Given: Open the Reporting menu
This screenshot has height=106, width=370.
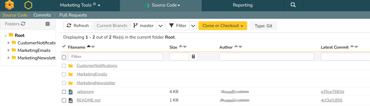Looking at the screenshot, I should 243,5.
